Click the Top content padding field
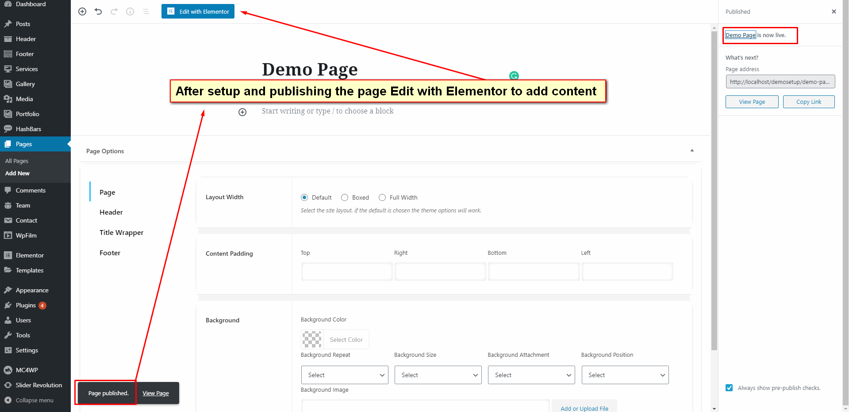 [347, 272]
